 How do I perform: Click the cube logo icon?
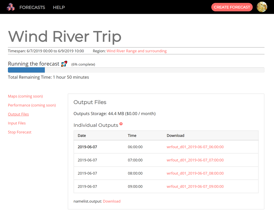pos(11,7)
